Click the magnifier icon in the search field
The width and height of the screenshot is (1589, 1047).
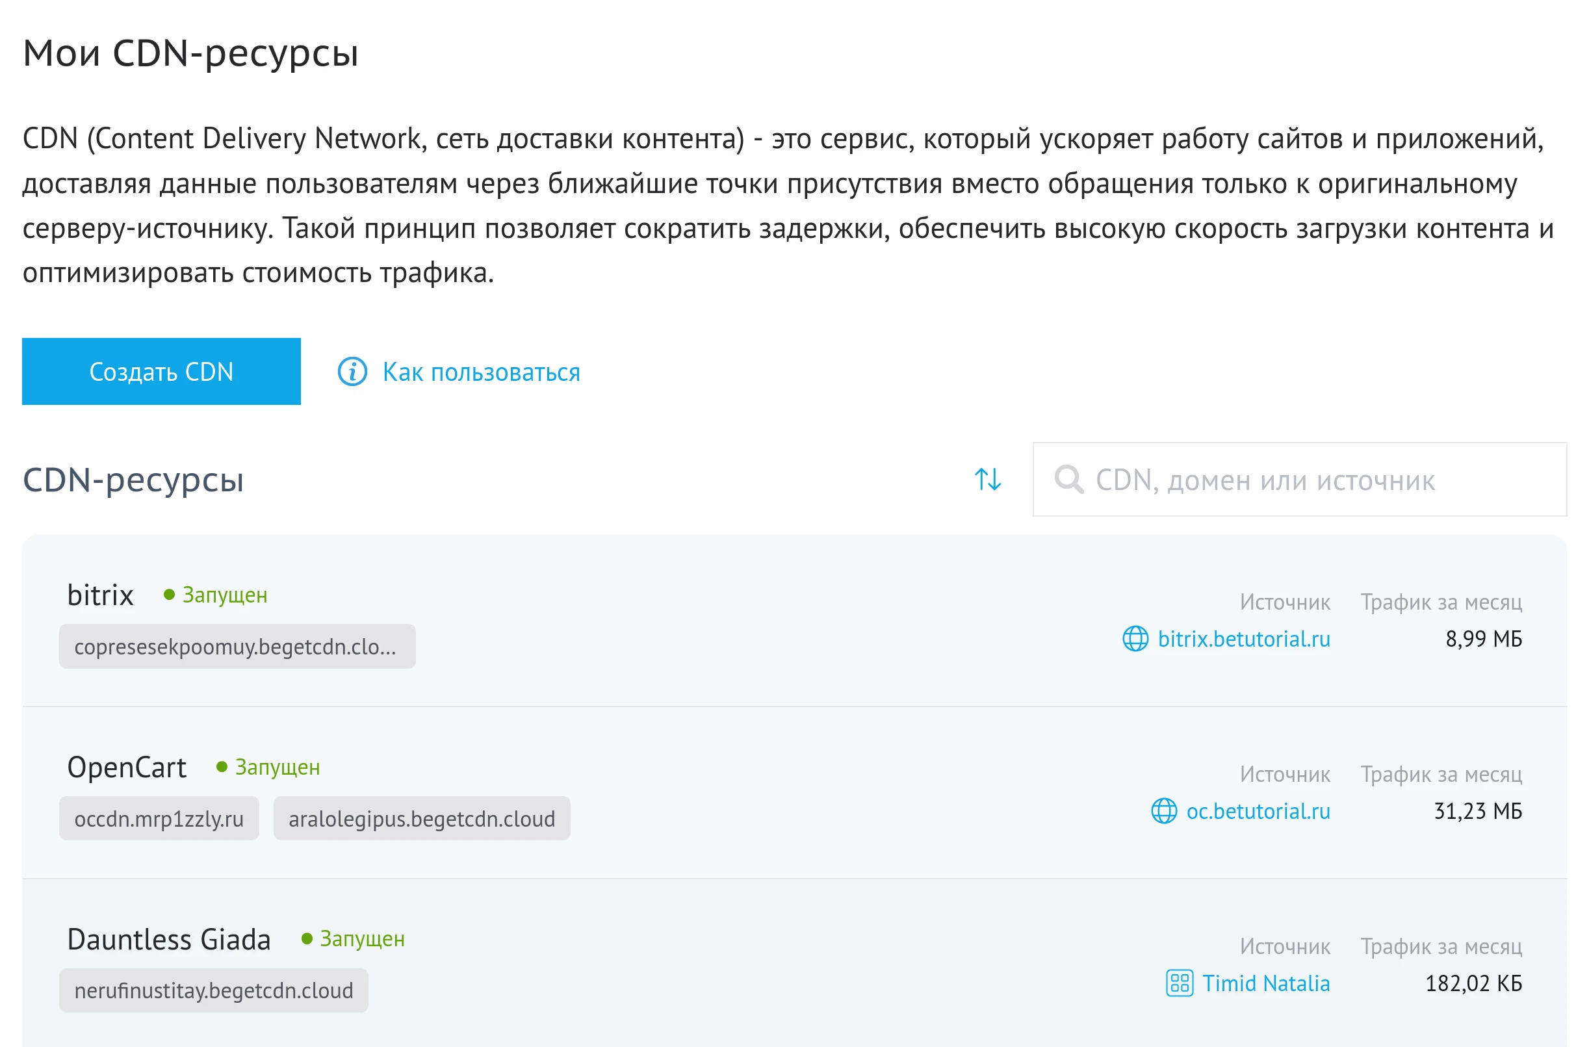tap(1072, 480)
